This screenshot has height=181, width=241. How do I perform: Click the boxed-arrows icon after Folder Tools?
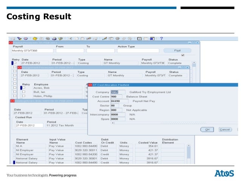coord(139,39)
